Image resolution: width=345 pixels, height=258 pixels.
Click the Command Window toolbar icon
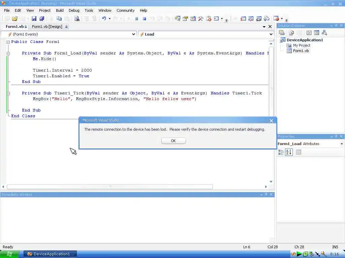coord(217,19)
